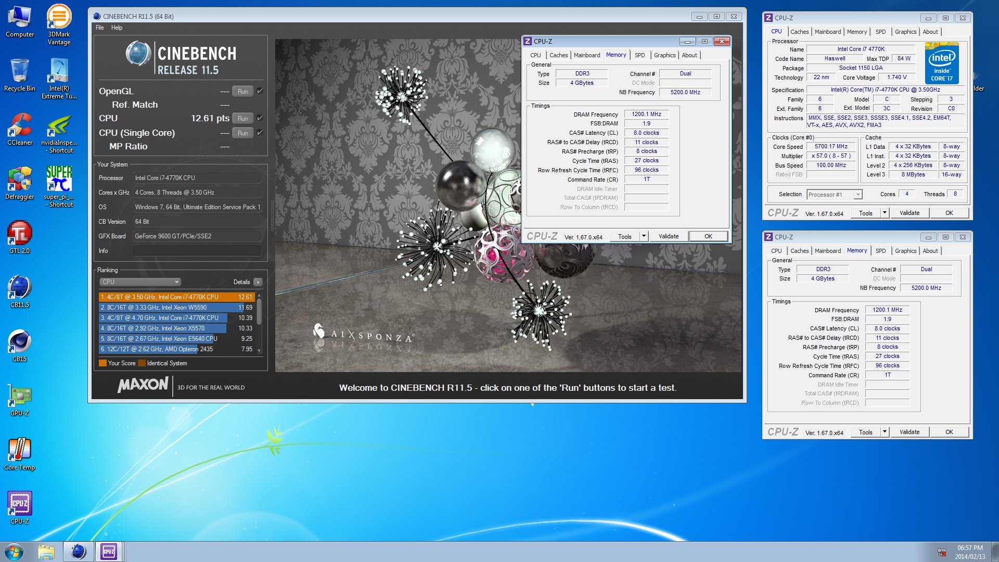Launch CCleaner from the desktop
Image resolution: width=999 pixels, height=562 pixels.
click(x=20, y=129)
